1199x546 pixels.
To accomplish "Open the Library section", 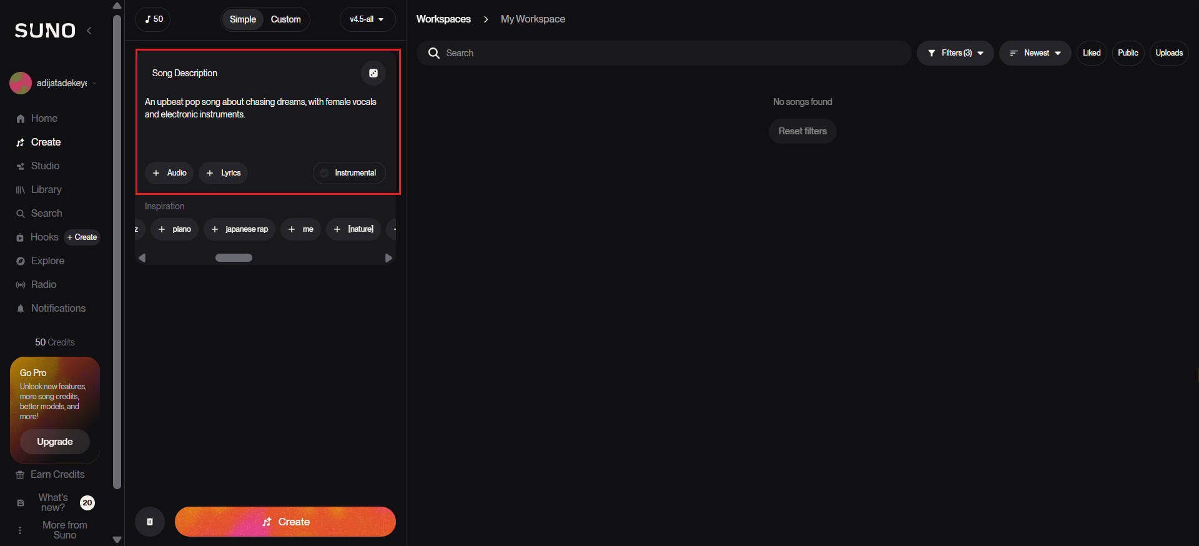I will (46, 189).
